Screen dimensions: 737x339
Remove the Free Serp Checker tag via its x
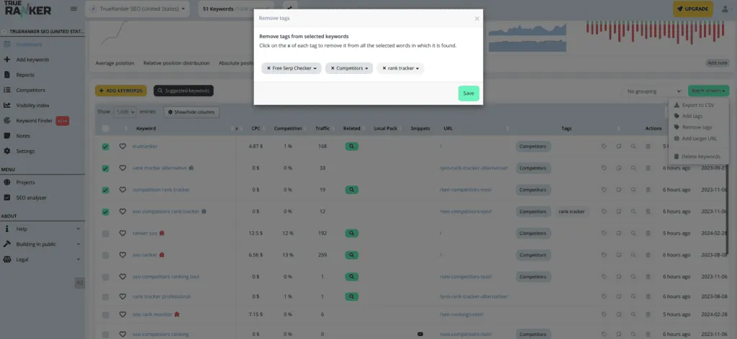click(269, 68)
